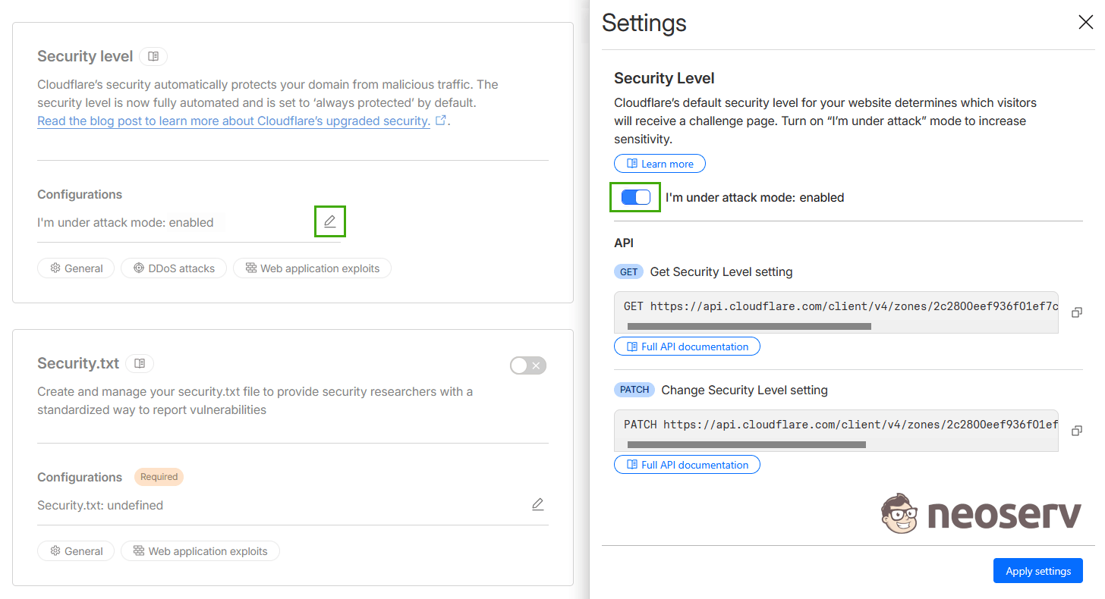The width and height of the screenshot is (1105, 599).
Task: Open documentation icon next to Security level heading
Action: (x=153, y=56)
